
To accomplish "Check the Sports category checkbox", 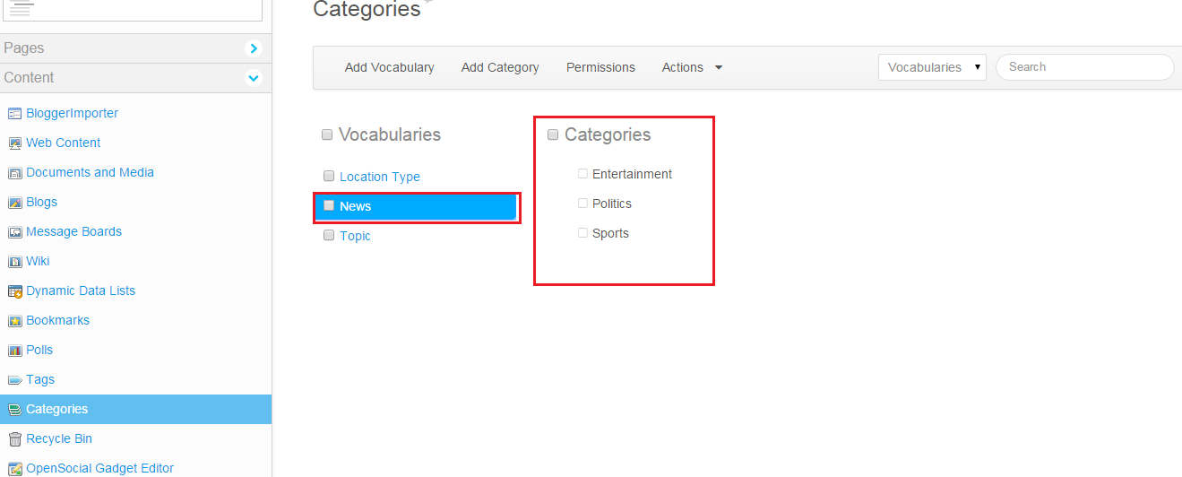I will [582, 233].
